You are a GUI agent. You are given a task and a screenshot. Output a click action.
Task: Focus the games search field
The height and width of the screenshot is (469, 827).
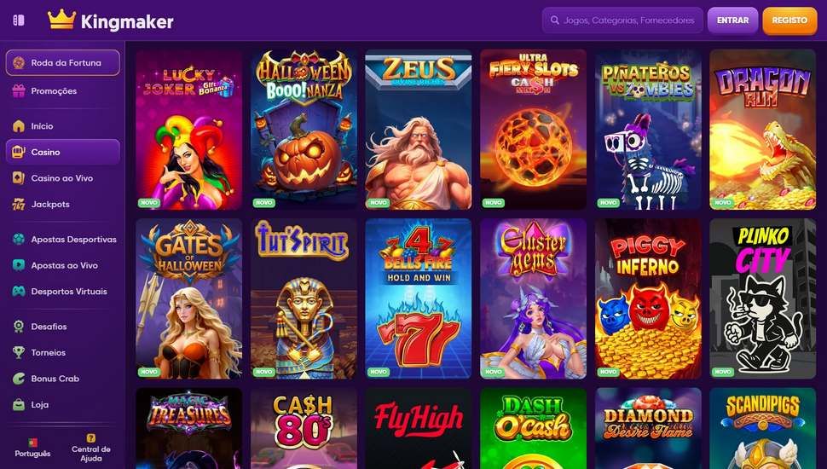click(x=622, y=20)
